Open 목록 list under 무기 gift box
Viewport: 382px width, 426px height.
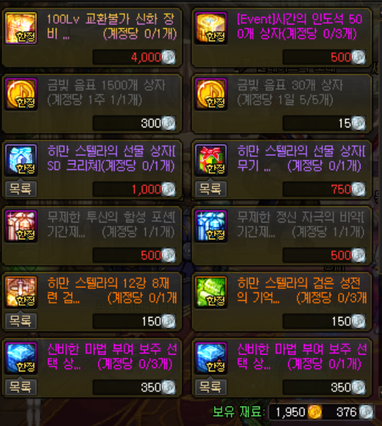[211, 189]
